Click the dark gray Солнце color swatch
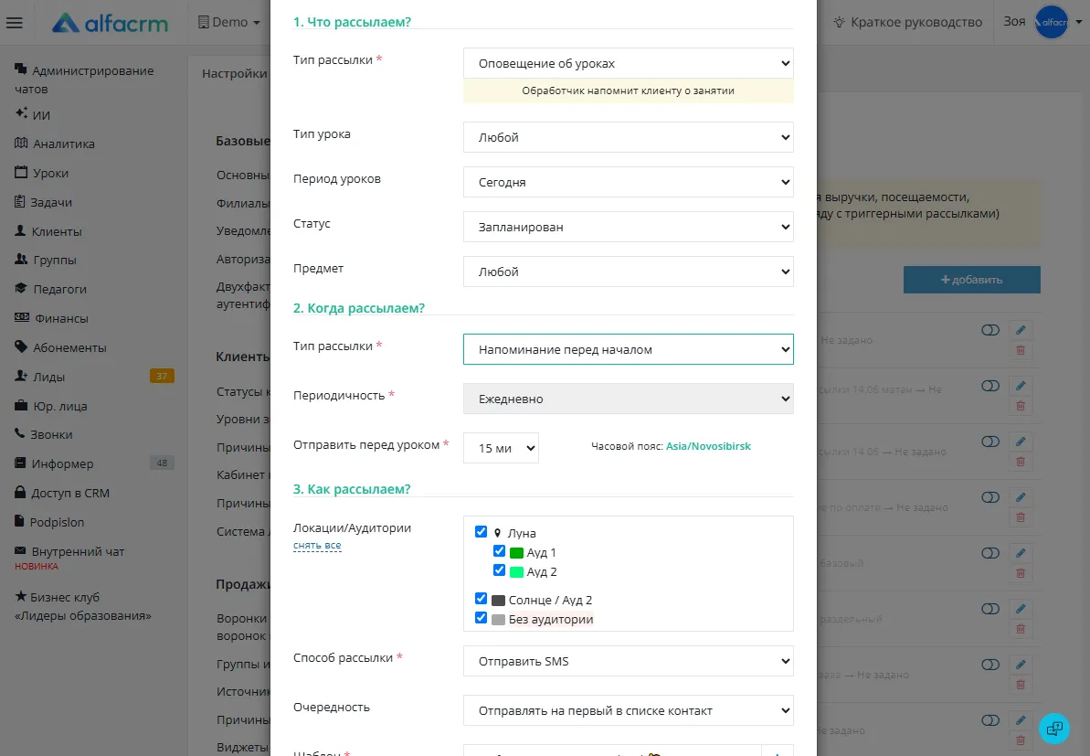The width and height of the screenshot is (1090, 756). click(x=499, y=601)
